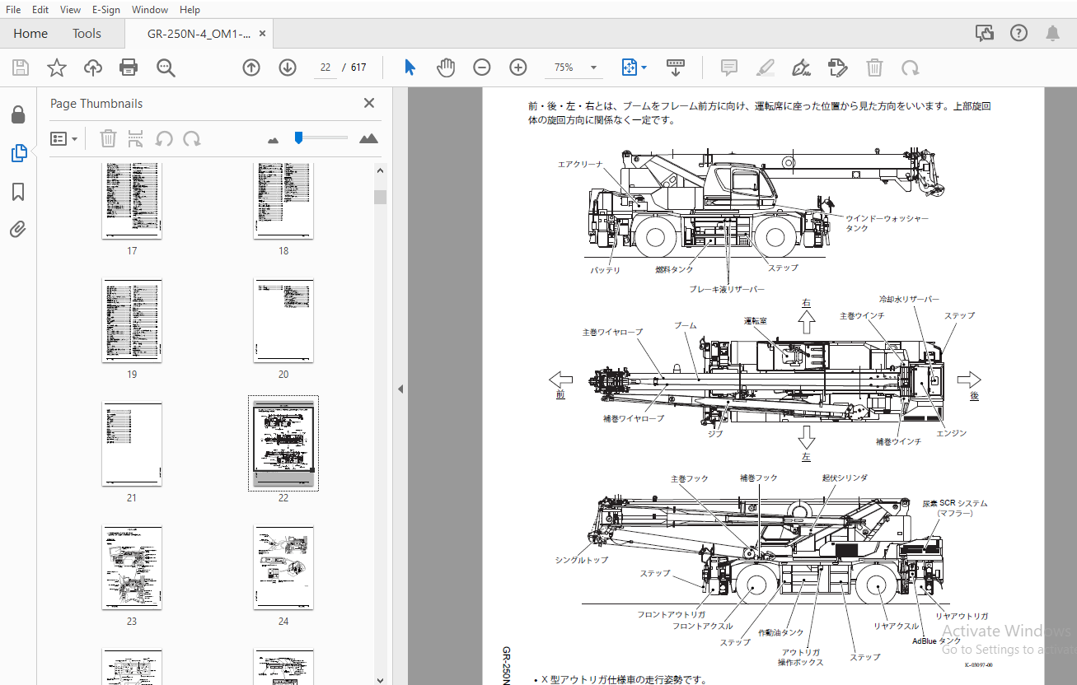Switch to the Tools tab
Screen dimensions: 1077x685
(x=87, y=34)
